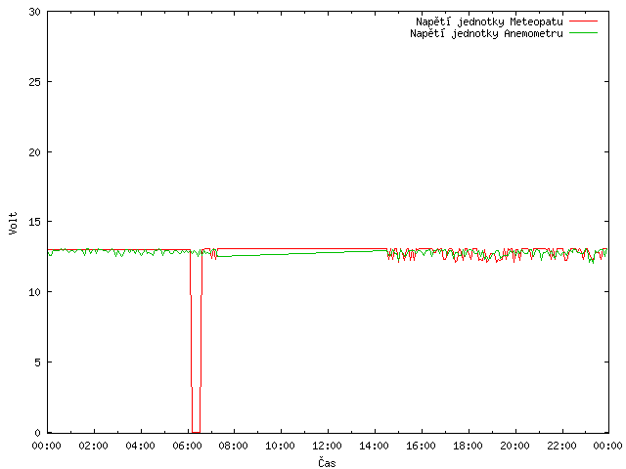The height and width of the screenshot is (469, 626).
Task: Click x-axis time label 08:00
Action: tap(234, 446)
